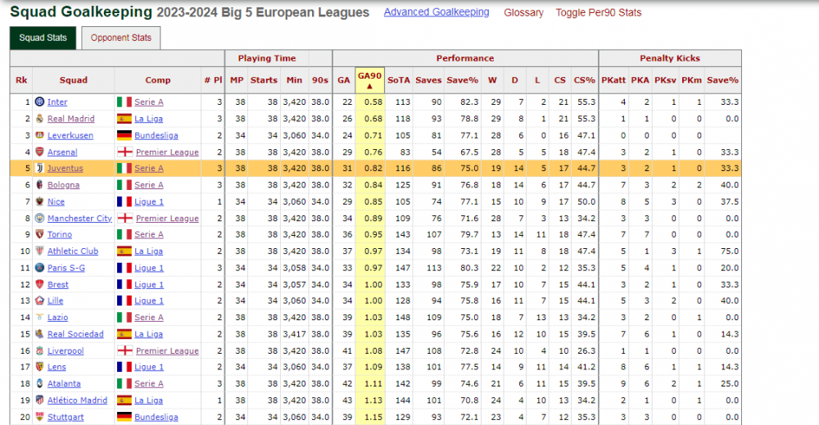
Task: Click the Real Madrid club crest icon
Action: tap(39, 119)
